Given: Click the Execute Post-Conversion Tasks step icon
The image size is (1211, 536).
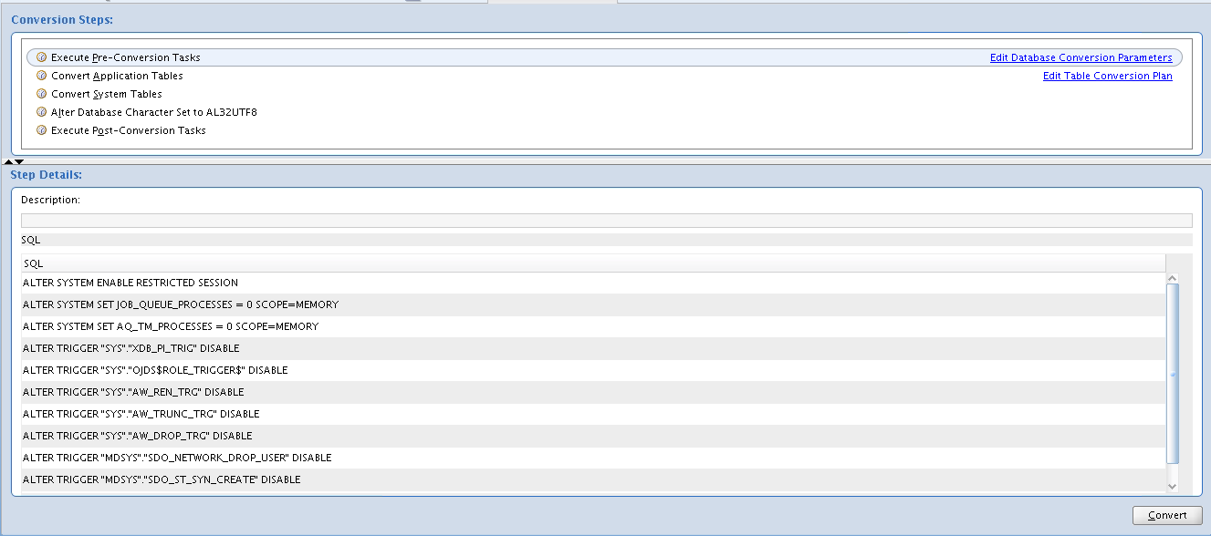Looking at the screenshot, I should tap(42, 130).
